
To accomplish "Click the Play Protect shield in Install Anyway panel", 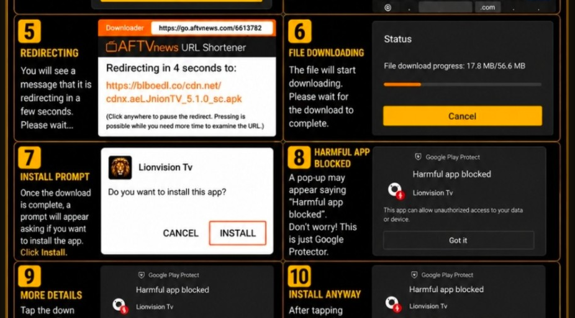I will coord(414,275).
